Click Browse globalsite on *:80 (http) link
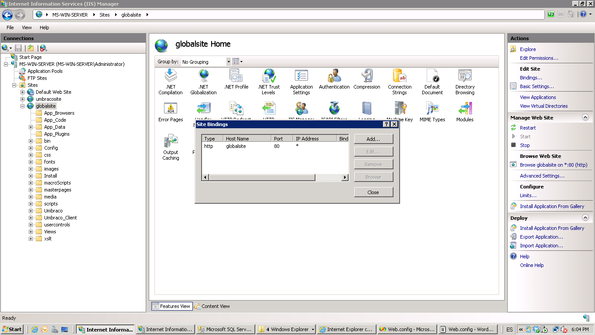 pos(554,165)
